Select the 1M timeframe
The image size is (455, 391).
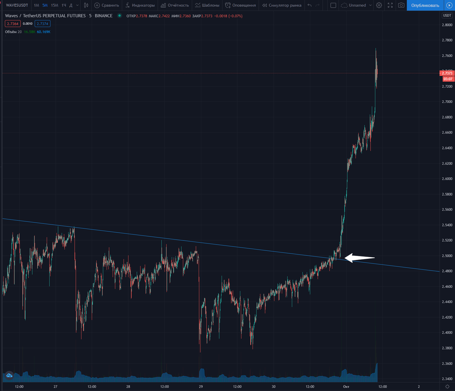click(36, 5)
